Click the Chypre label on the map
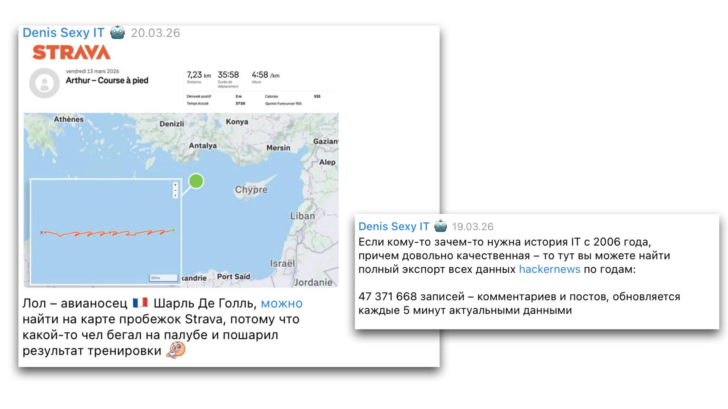The width and height of the screenshot is (728, 409). tap(251, 189)
